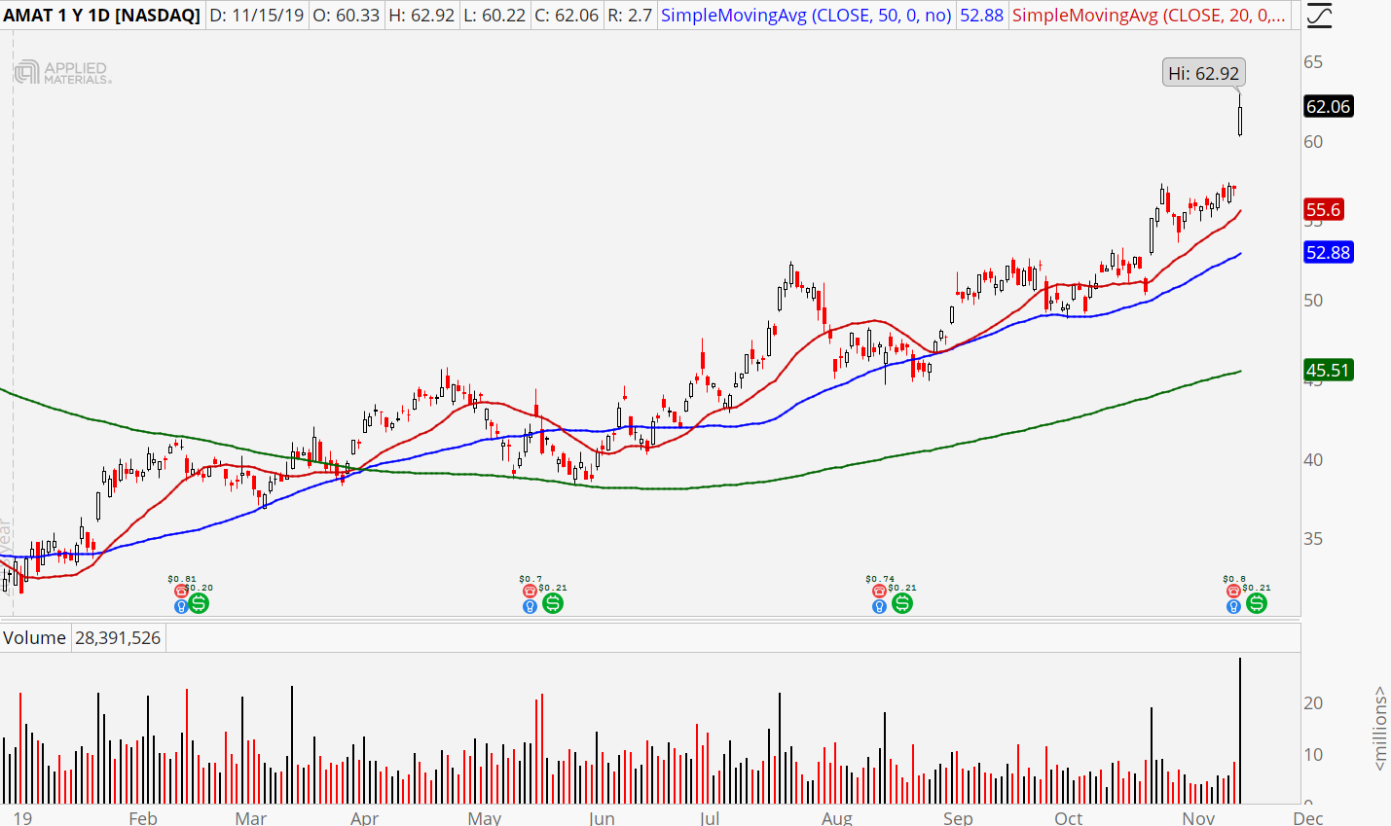
Task: Select the blue SimpleMovingAvg (CLOSE, 50) study label
Action: pyautogui.click(x=806, y=16)
